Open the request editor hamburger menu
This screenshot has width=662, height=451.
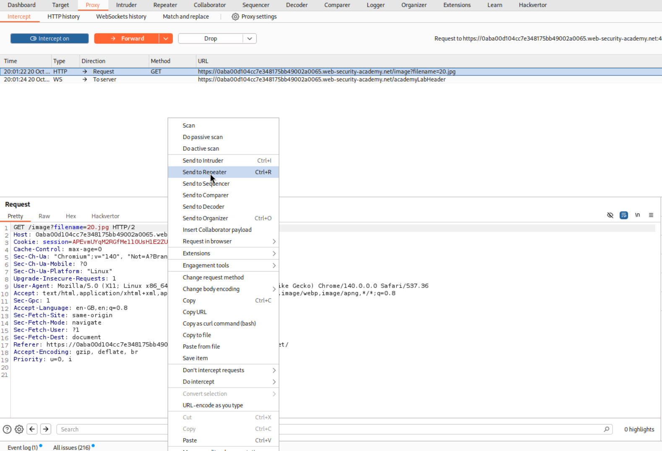651,215
